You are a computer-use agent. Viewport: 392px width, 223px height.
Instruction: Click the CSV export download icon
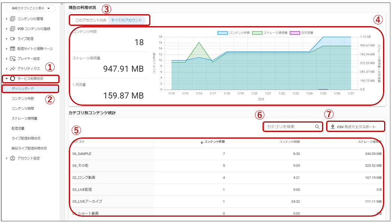click(333, 126)
